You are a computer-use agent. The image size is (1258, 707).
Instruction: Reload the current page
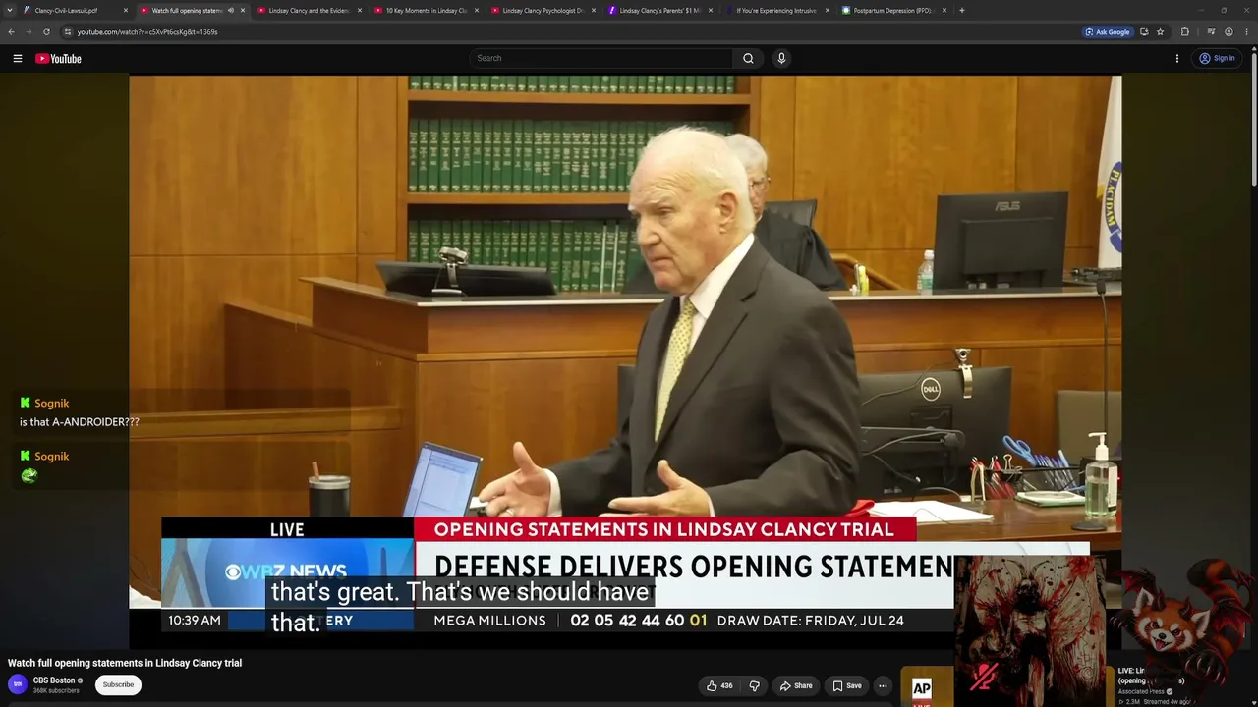(46, 31)
